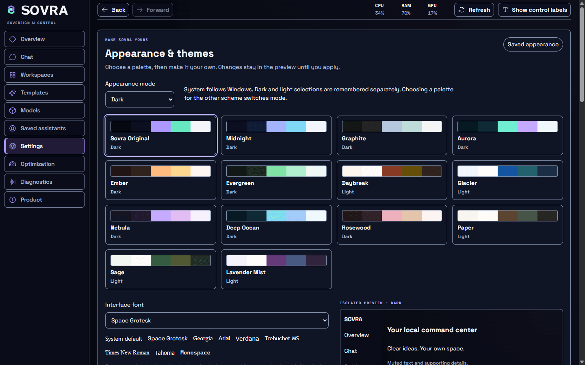Image resolution: width=585 pixels, height=365 pixels.
Task: Choose the Space Grotesk font sample
Action: (167, 338)
